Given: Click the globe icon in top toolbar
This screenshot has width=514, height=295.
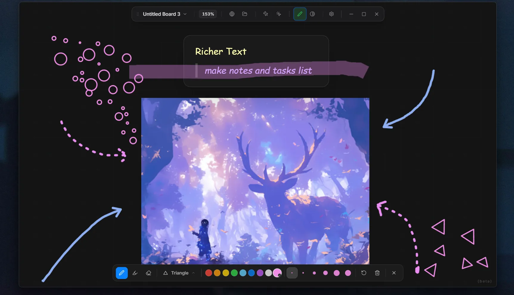Looking at the screenshot, I should pyautogui.click(x=232, y=14).
